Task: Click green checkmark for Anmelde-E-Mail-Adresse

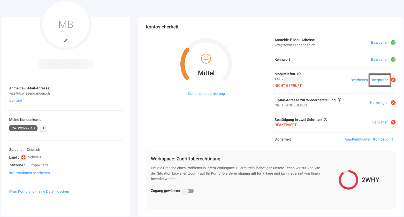Action: [x=393, y=42]
